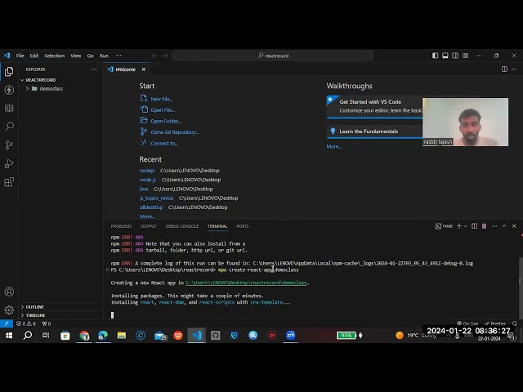523x392 pixels.
Task: Close the terminal panel
Action: click(x=514, y=226)
